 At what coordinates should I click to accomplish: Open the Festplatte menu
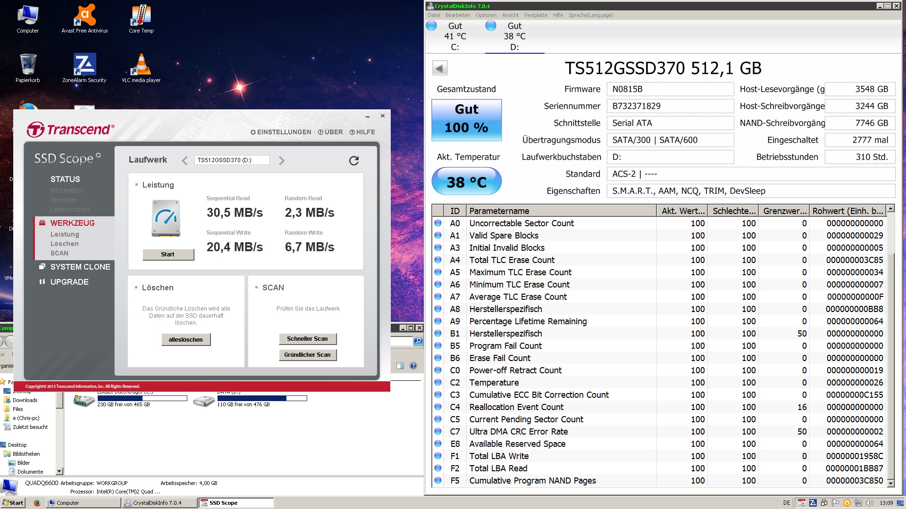[536, 15]
